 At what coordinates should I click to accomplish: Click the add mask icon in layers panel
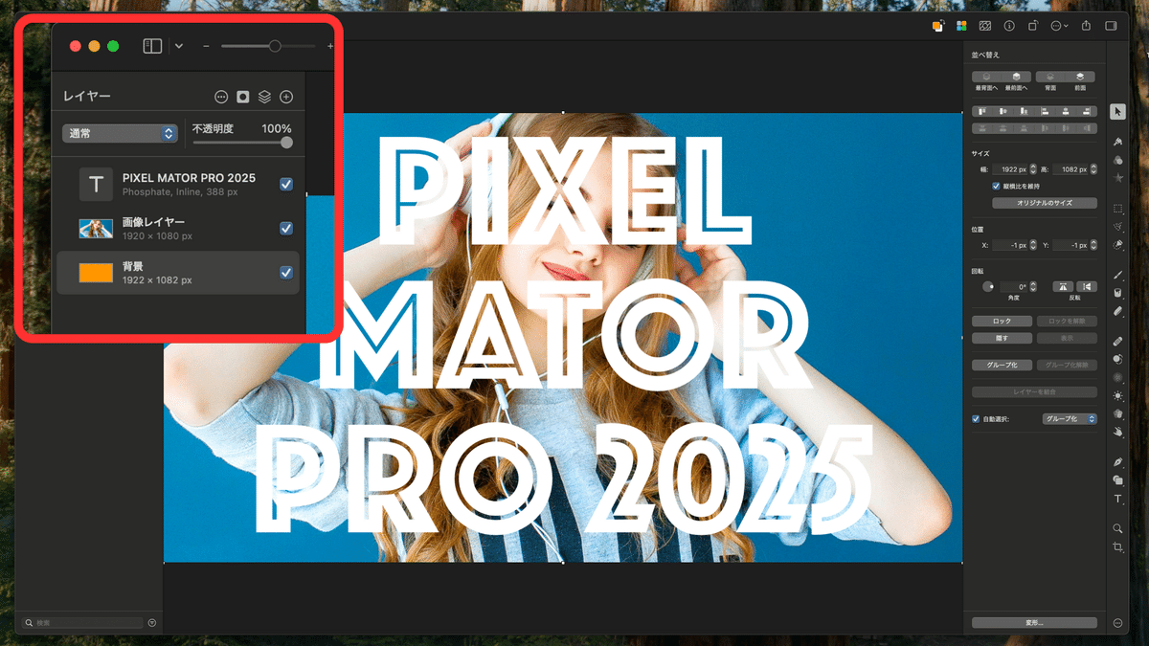[x=243, y=97]
